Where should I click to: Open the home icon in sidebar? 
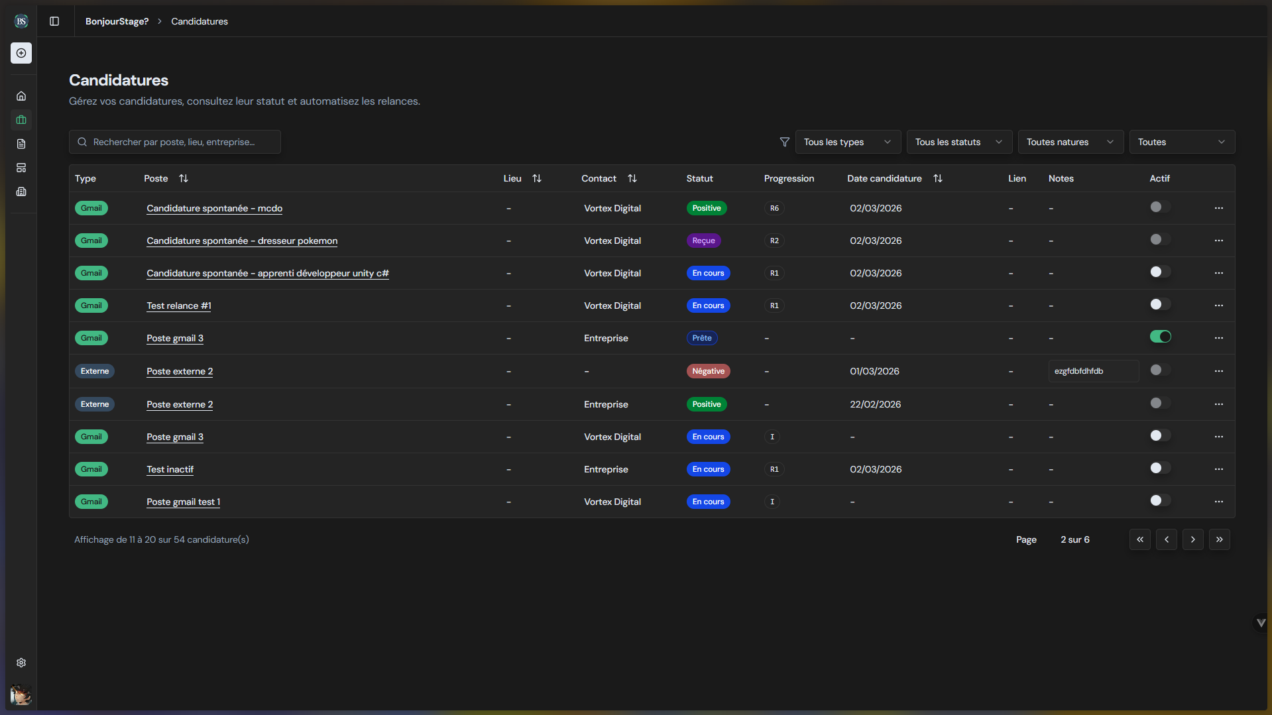(x=21, y=96)
